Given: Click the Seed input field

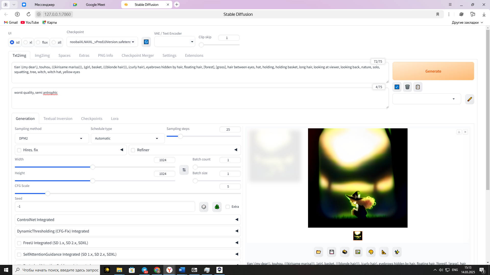Looking at the screenshot, I should [x=105, y=207].
